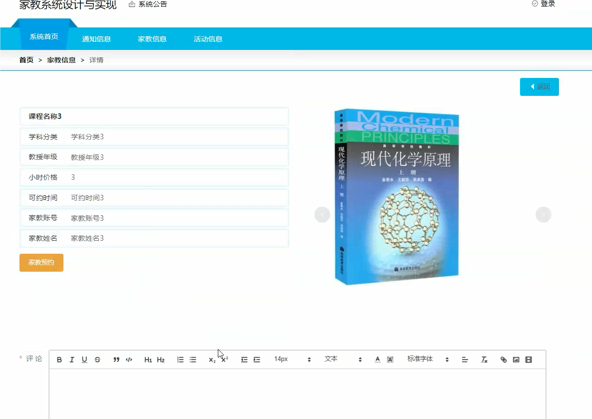Show the previous carousel image
This screenshot has height=419, width=592.
[322, 215]
